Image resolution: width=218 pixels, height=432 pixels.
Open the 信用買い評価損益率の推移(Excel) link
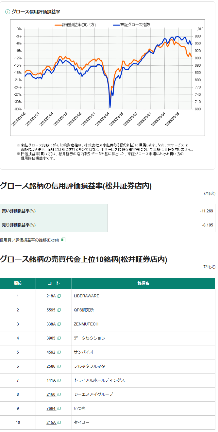[x=30, y=240]
